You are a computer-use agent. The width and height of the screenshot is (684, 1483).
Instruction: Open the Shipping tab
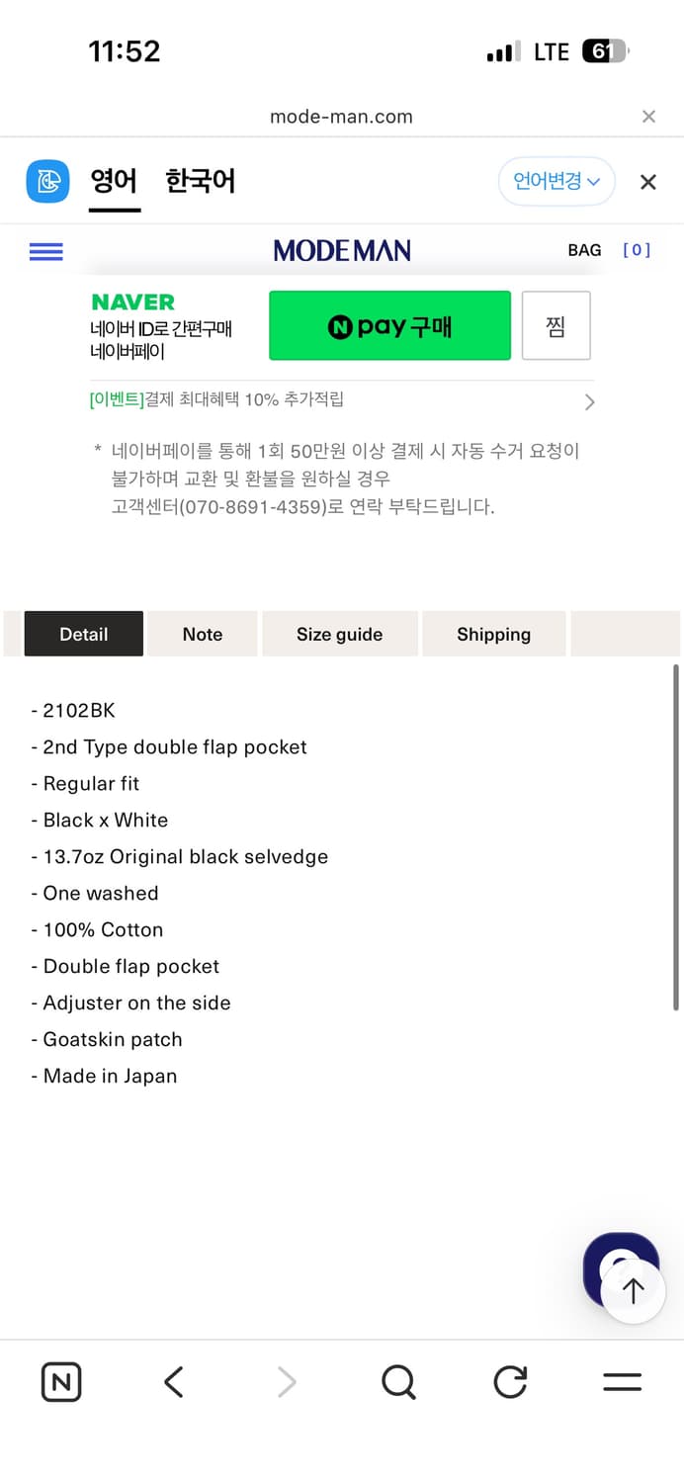click(493, 633)
